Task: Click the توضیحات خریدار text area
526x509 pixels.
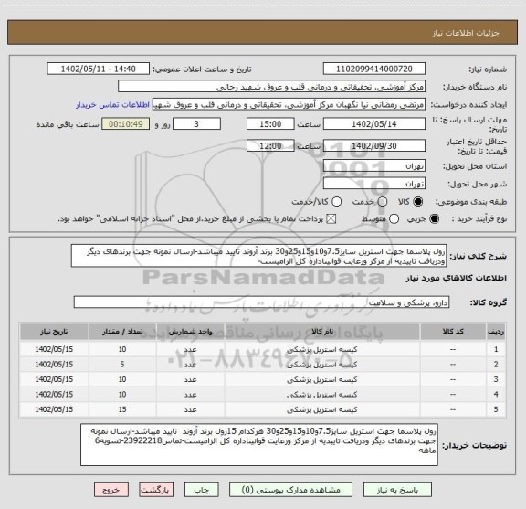Action: [259, 444]
